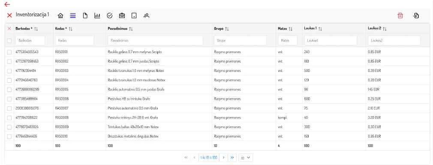This screenshot has height=165, width=433.
Task: Sort by Barkodas column arrows
Action: coord(36,29)
